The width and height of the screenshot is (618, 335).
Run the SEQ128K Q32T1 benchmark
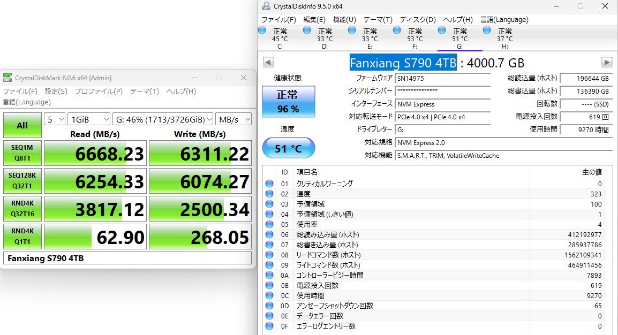click(22, 181)
